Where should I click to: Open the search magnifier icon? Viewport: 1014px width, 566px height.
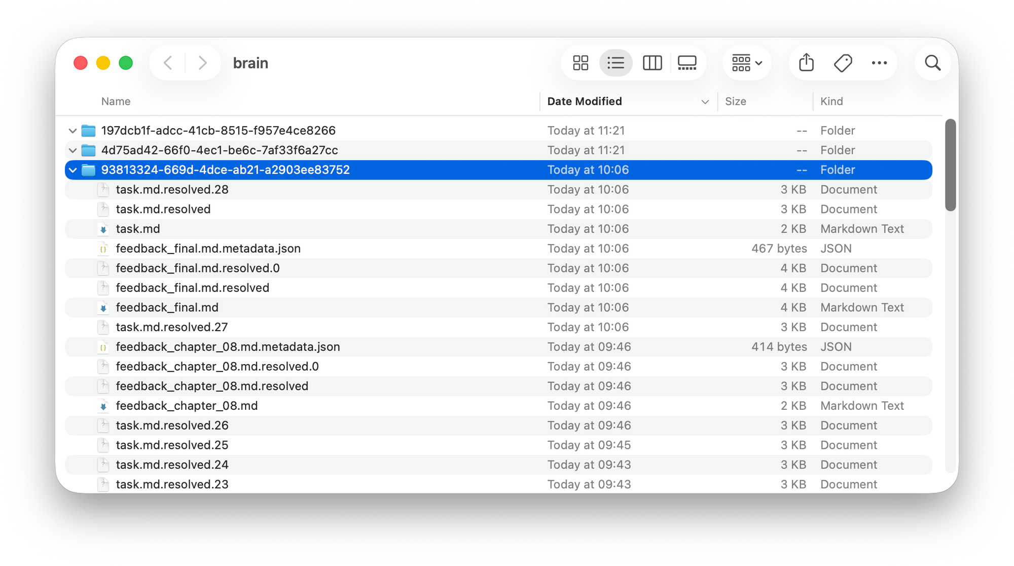932,63
